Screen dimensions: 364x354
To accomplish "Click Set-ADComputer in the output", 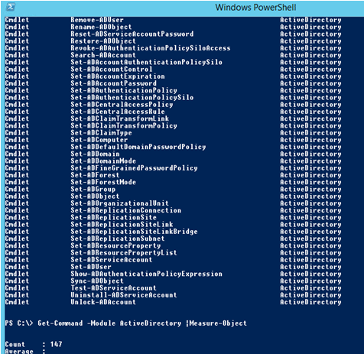I will pos(99,140).
